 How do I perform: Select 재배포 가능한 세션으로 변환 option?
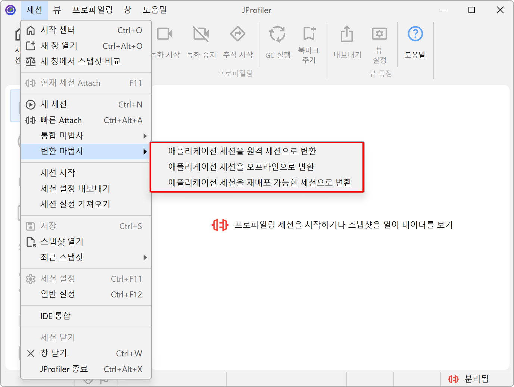pyautogui.click(x=260, y=182)
